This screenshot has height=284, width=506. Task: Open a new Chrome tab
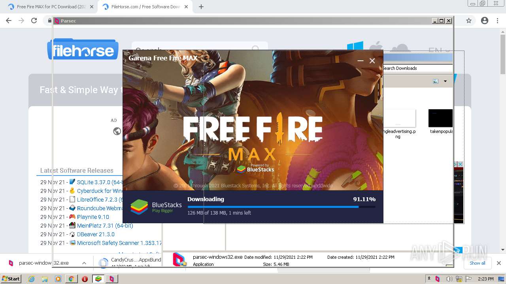click(201, 7)
